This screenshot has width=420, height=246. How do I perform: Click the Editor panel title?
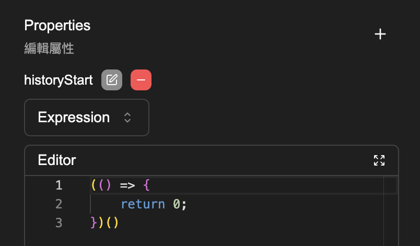pos(57,160)
